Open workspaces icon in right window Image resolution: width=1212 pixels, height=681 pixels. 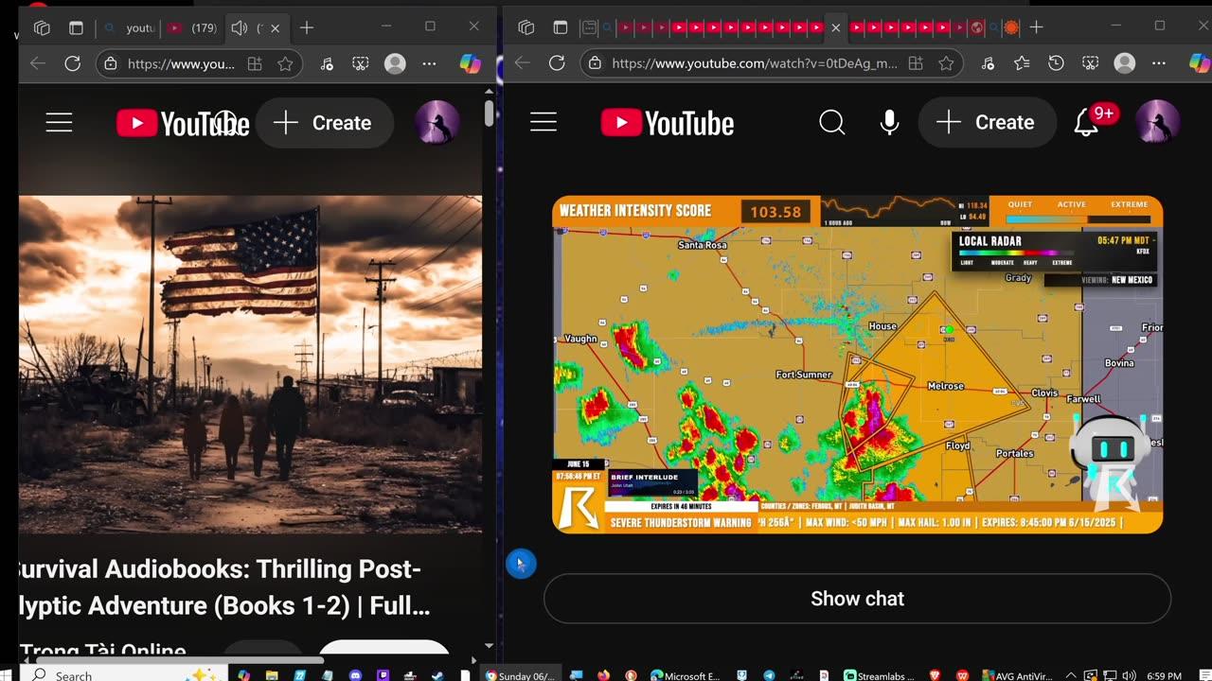[526, 27]
